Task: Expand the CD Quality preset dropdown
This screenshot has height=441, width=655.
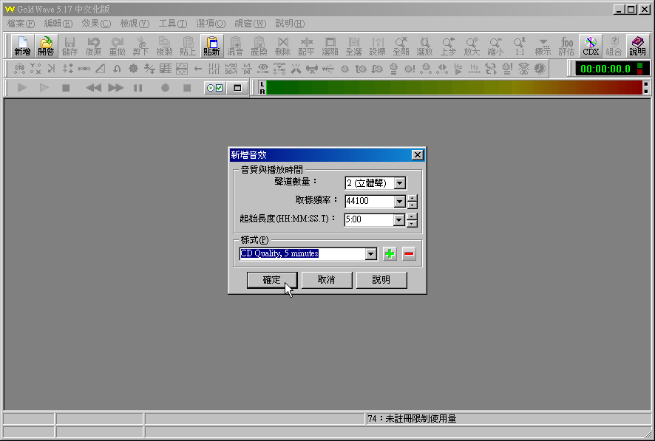Action: pos(371,254)
